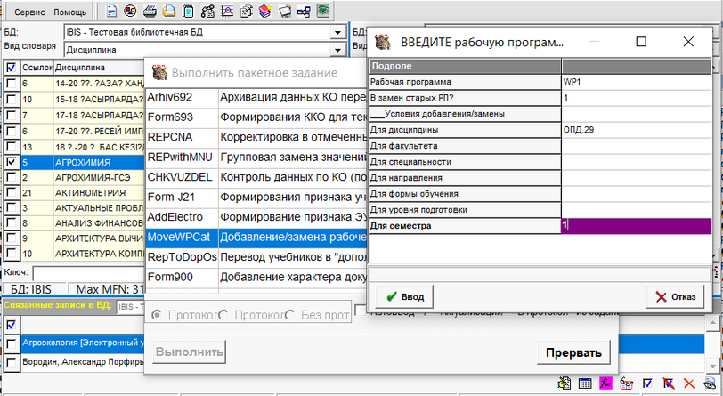Click the calendar table icon at bottom right
723x396 pixels.
585,384
